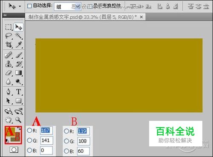Click the G field showing 108
Image resolution: width=213 pixels, height=157 pixels.
pyautogui.click(x=83, y=141)
